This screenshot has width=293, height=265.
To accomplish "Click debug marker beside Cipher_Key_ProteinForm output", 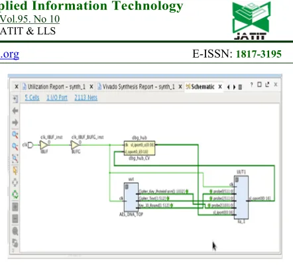I will (x=187, y=191).
